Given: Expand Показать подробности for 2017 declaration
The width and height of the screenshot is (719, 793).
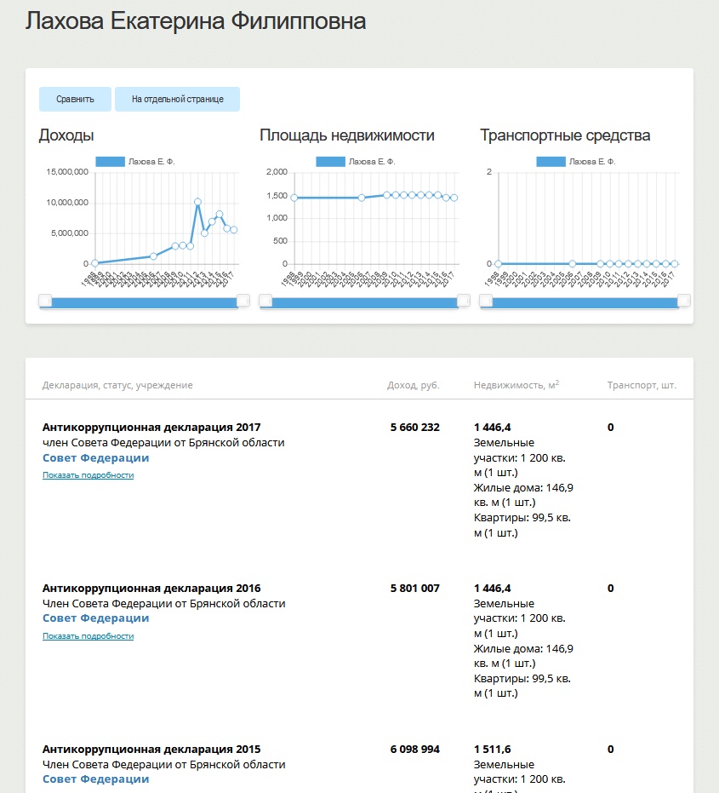Looking at the screenshot, I should click(x=88, y=475).
